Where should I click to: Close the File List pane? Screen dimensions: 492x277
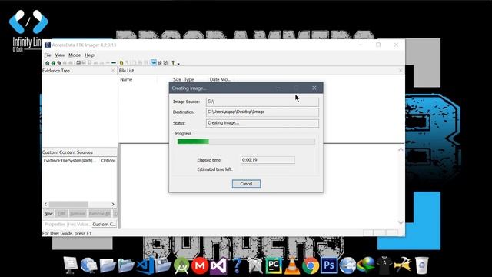(x=401, y=71)
